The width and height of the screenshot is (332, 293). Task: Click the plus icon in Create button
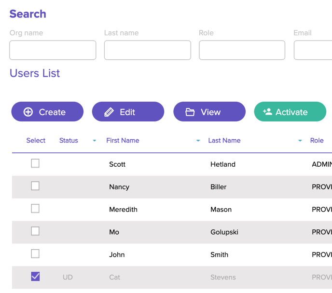28,112
